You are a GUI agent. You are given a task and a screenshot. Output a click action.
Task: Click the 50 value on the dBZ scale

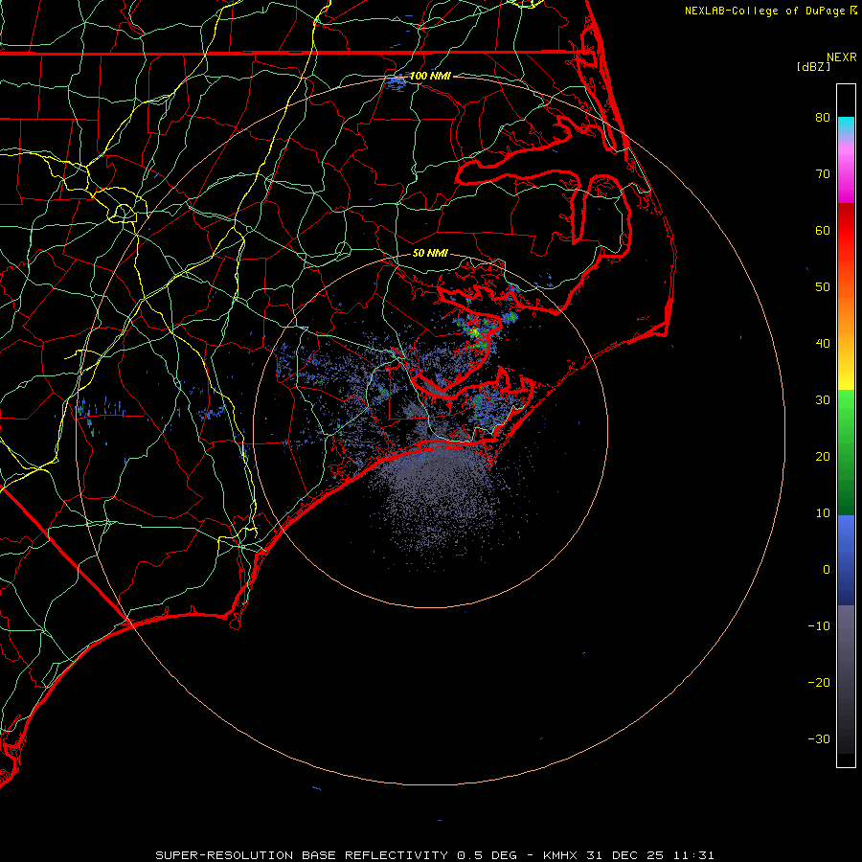pyautogui.click(x=823, y=287)
